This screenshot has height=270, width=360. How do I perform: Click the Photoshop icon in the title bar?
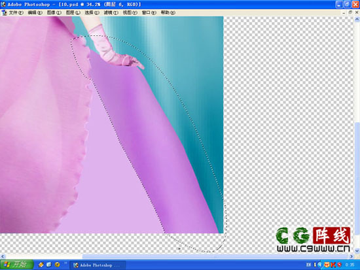[x=3, y=4]
